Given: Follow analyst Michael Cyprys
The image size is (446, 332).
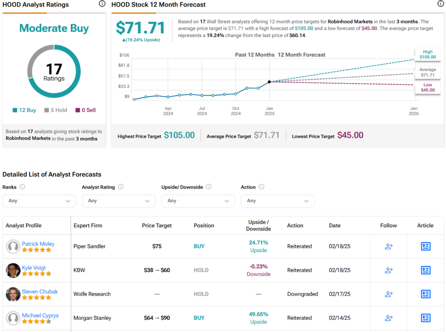Looking at the screenshot, I should click(x=389, y=318).
